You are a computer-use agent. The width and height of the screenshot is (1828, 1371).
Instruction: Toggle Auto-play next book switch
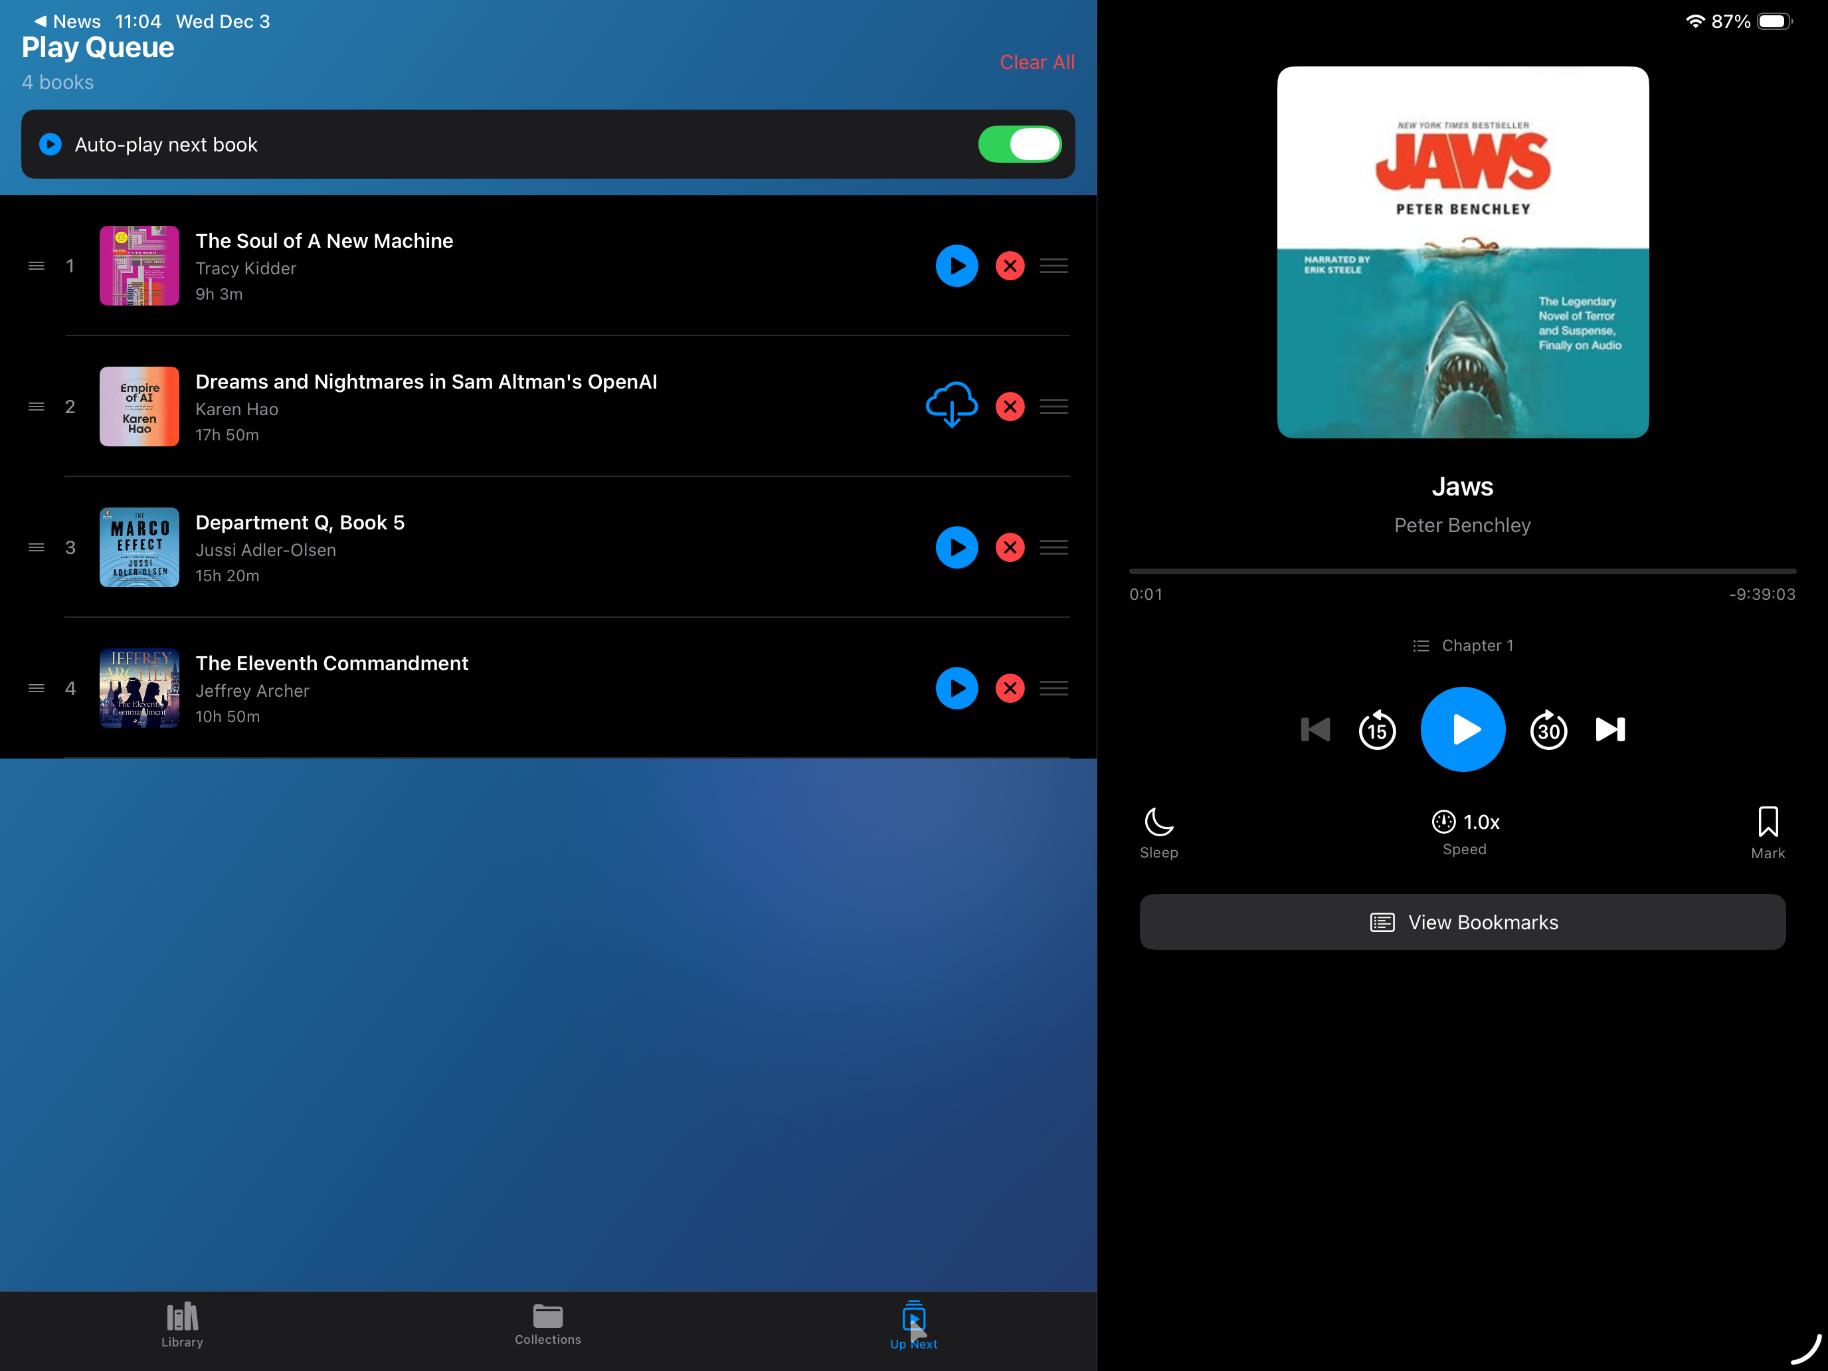pos(1020,145)
